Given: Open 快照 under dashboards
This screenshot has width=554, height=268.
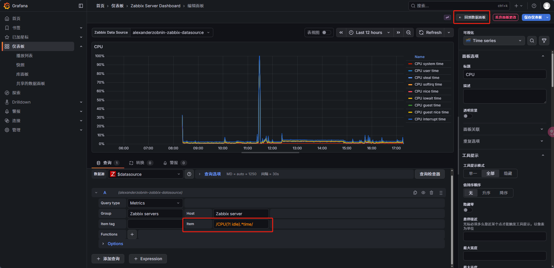Looking at the screenshot, I should (x=20, y=65).
